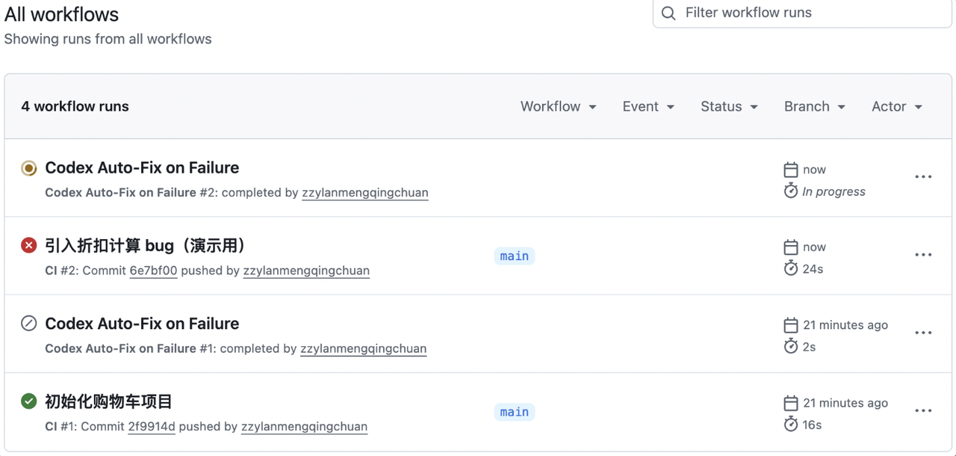Expand the Actor filter dropdown

click(x=897, y=106)
